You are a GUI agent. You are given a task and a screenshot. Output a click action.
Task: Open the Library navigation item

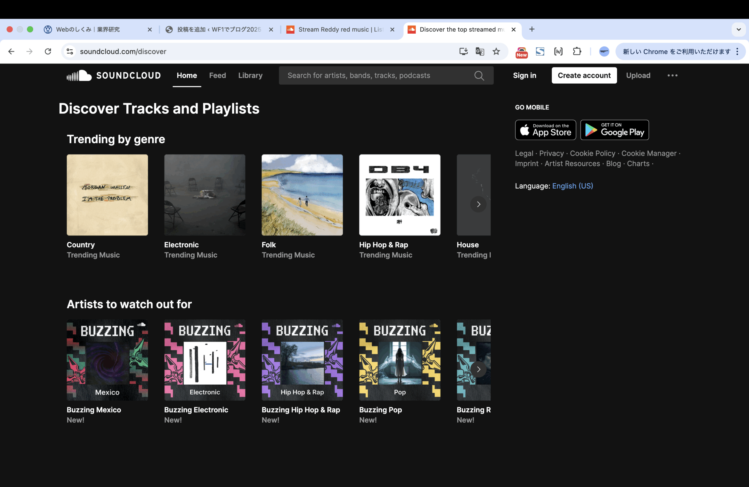click(250, 75)
